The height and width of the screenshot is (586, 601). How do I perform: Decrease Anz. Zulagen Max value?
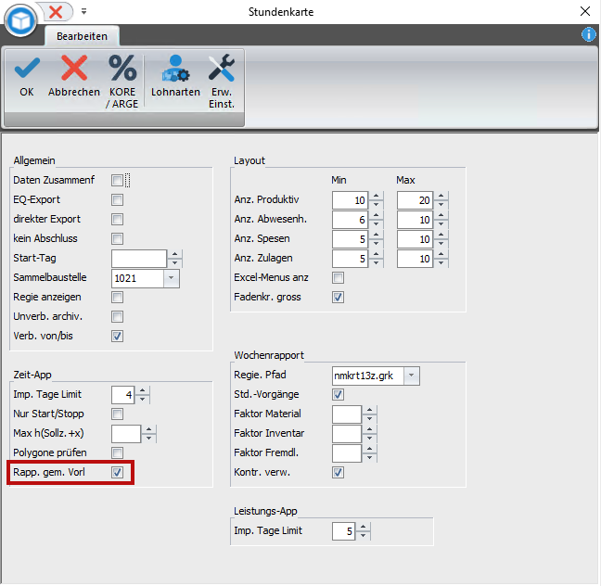point(441,263)
